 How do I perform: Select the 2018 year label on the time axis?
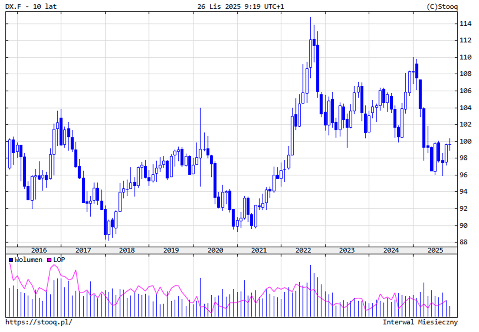point(127,250)
